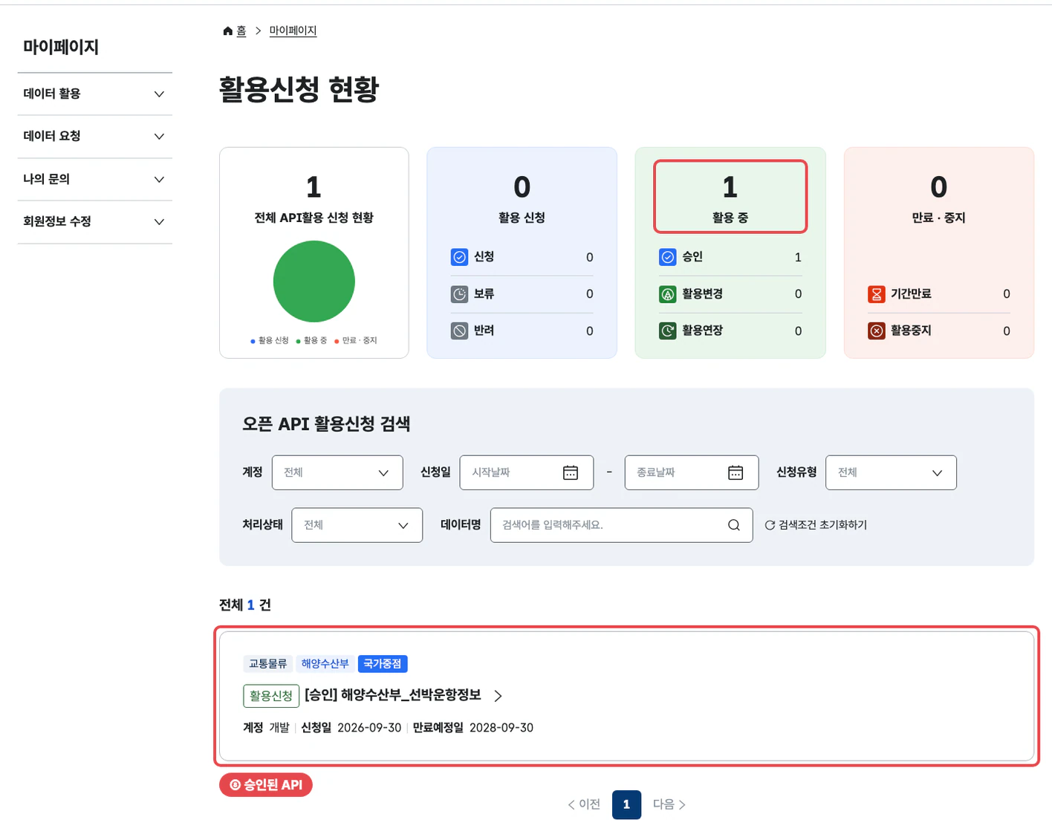1052x840 pixels.
Task: Click the 승인 blue check icon
Action: coord(668,257)
